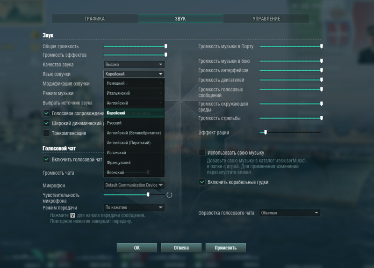Viewport: 374px width, 268px height.
Task: Select Немецкий voiceover language
Action: [x=134, y=83]
